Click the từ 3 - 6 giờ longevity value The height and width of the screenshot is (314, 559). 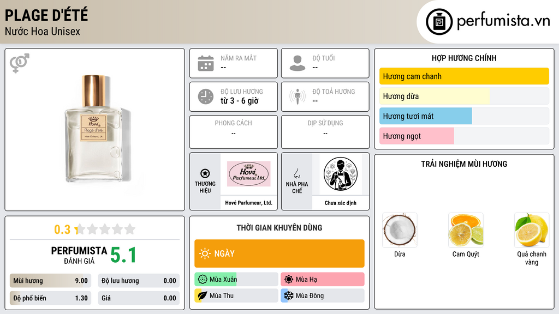pos(240,101)
